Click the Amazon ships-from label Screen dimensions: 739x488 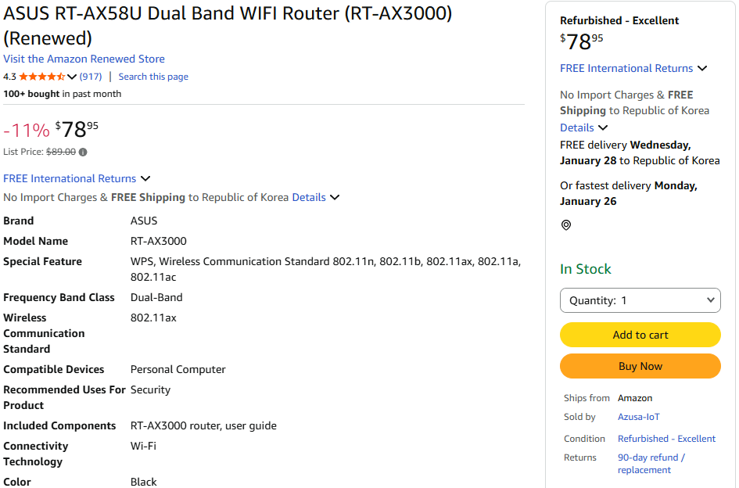tap(634, 398)
